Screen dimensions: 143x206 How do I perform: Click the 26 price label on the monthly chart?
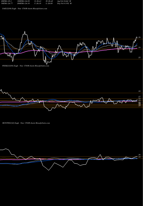pos(140,155)
